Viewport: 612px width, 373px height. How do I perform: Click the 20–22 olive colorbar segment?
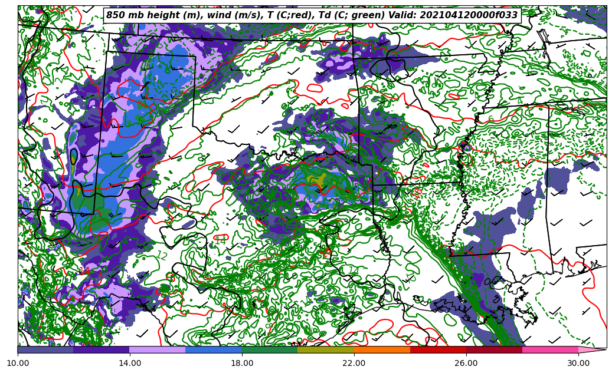pos(326,349)
